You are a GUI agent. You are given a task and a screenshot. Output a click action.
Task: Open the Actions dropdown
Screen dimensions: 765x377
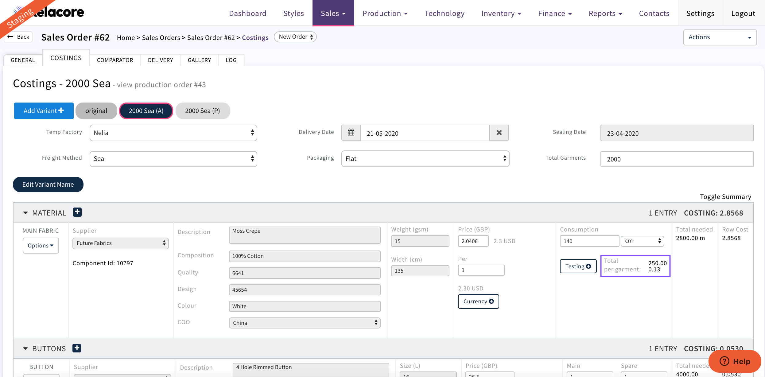coord(720,37)
